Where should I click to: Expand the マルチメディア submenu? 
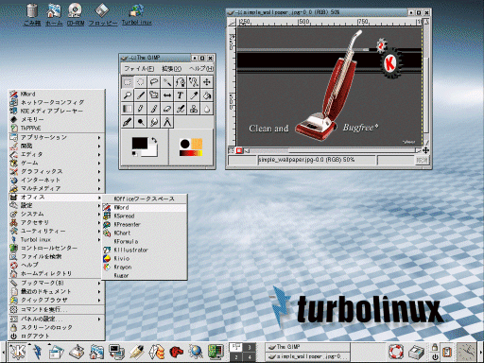(x=57, y=188)
